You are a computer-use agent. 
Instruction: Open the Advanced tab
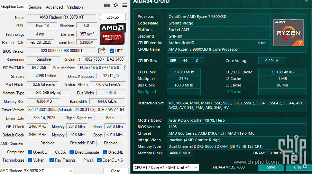[x=54, y=7]
